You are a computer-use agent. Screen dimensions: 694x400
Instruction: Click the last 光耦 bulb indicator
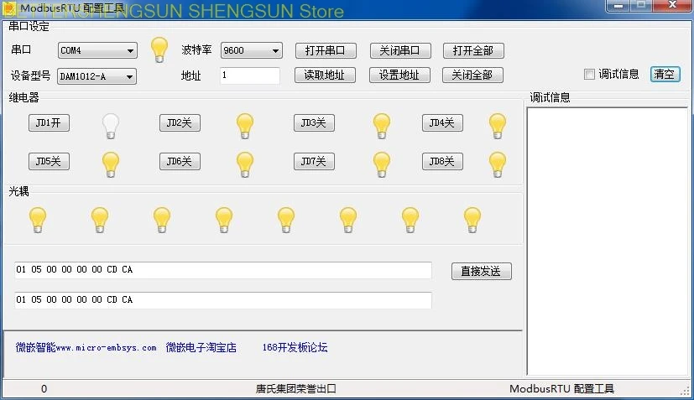472,220
